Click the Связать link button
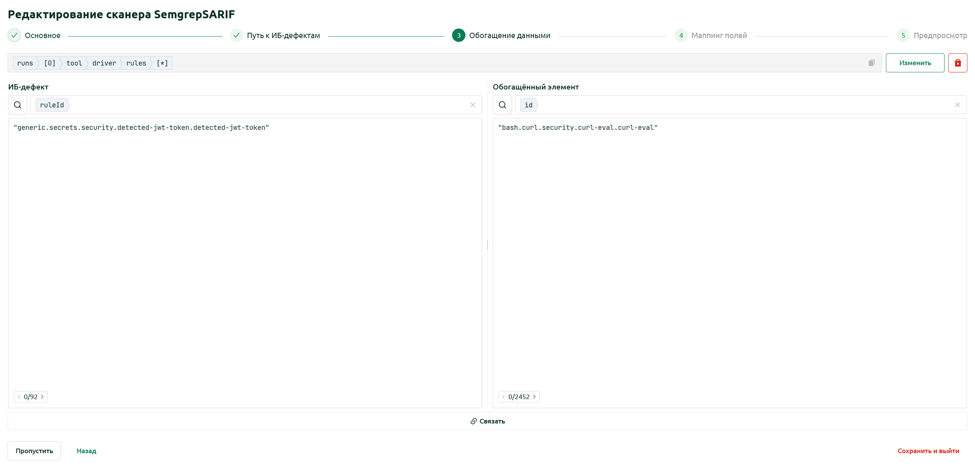The width and height of the screenshot is (975, 468). [487, 421]
